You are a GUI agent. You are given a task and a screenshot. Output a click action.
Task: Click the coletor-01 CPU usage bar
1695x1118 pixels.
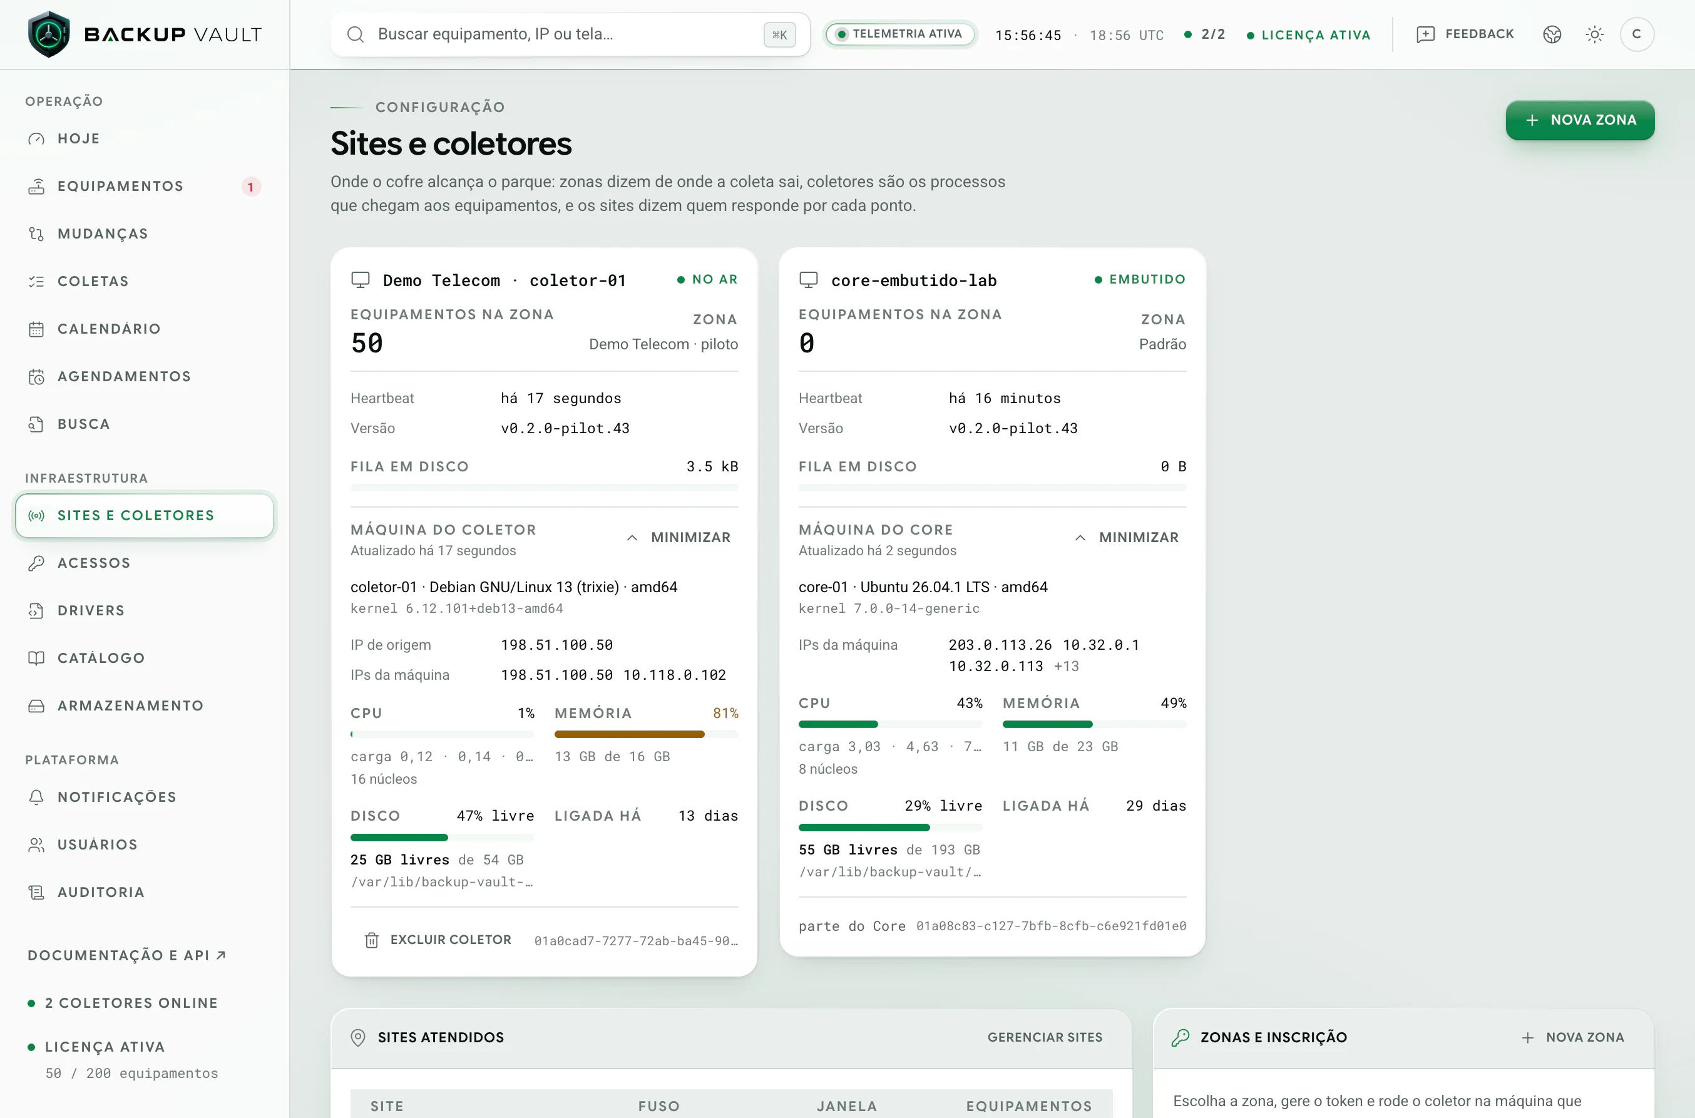point(443,734)
